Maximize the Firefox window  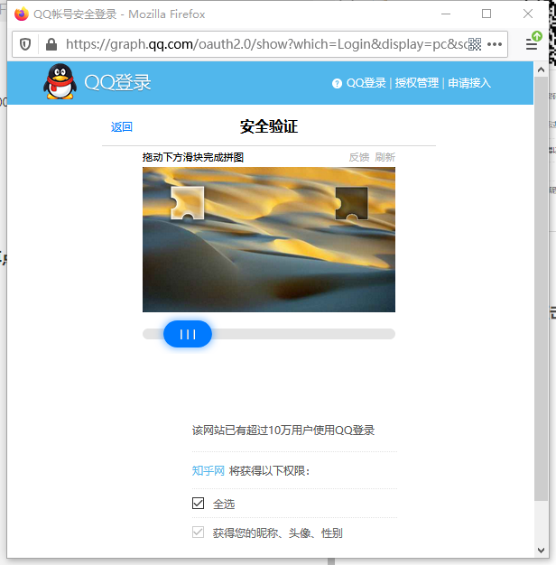coord(486,14)
